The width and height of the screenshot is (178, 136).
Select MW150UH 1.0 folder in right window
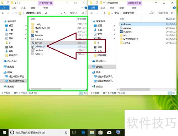pos(129,39)
